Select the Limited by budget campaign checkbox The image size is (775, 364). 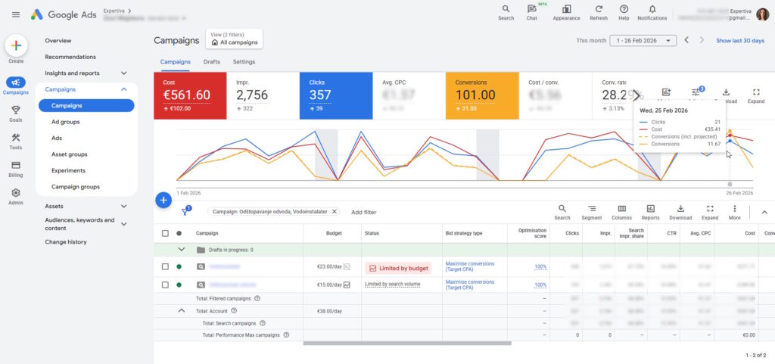pos(165,266)
